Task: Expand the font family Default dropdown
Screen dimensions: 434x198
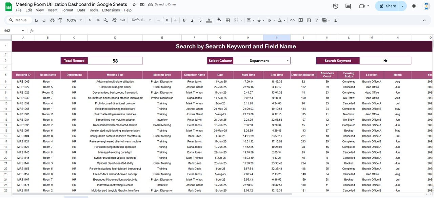Action: [141, 20]
